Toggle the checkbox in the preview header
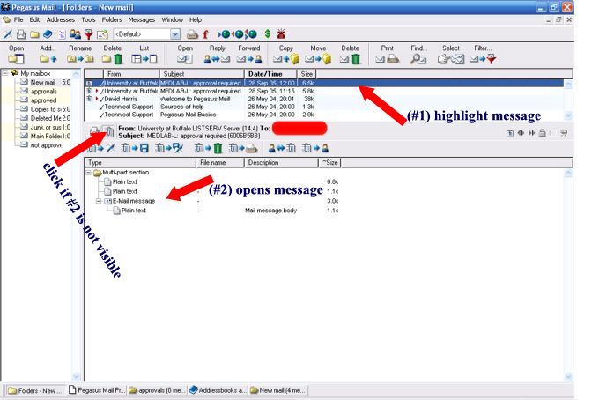This screenshot has height=400, width=599. click(552, 132)
